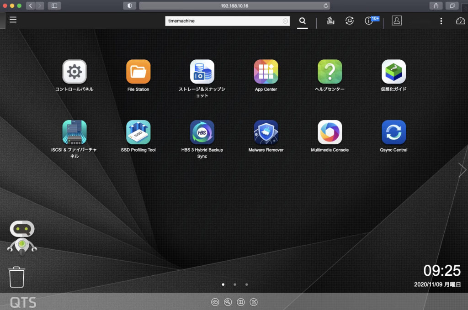468x310 pixels.
Task: Switch to second desktop page dot
Action: click(x=235, y=284)
